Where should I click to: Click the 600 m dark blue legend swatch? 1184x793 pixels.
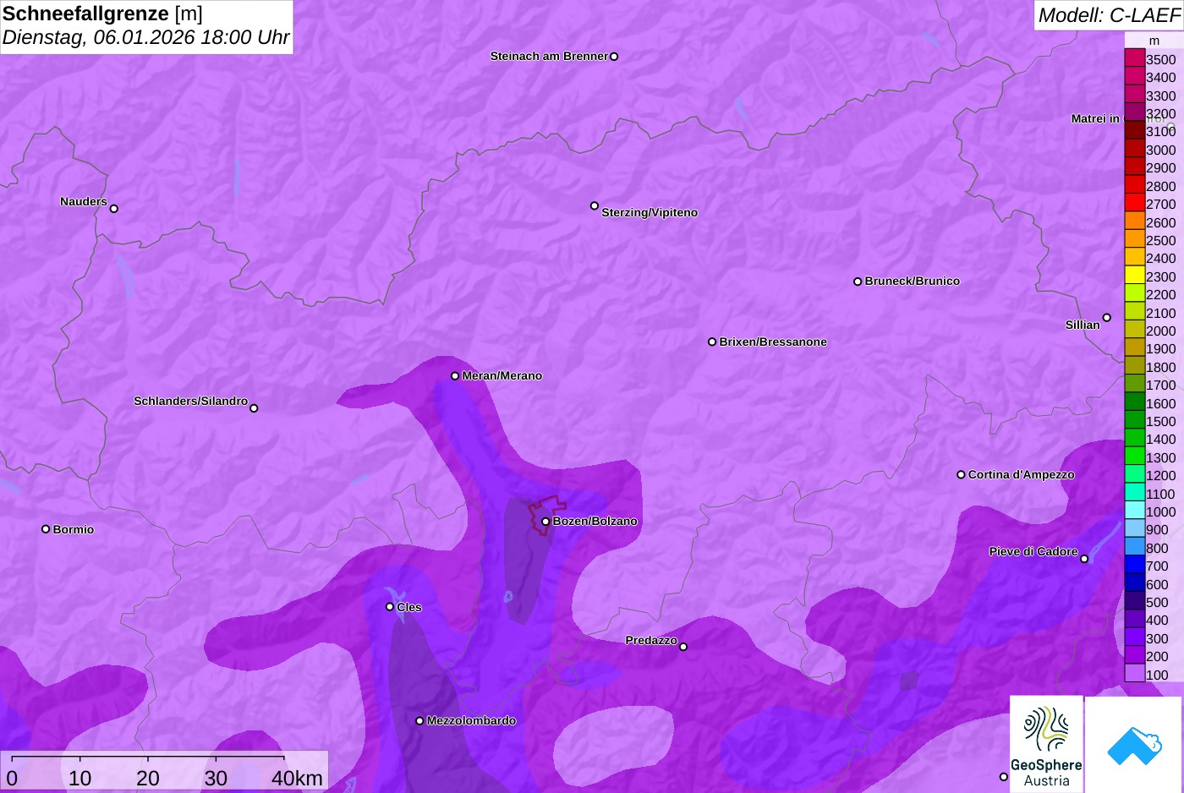[x=1134, y=583]
